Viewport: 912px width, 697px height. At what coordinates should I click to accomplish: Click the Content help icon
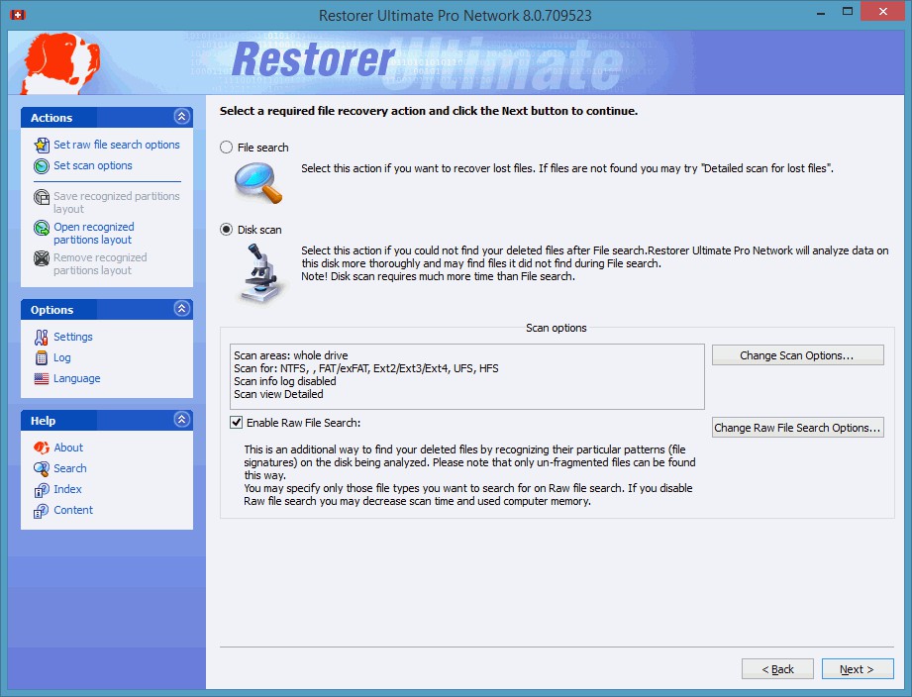tap(42, 511)
